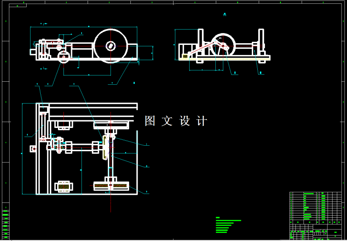Image resolution: width=347 pixels, height=241 pixels.
Task: Pick the flywheel hub at its center
Action: point(110,46)
